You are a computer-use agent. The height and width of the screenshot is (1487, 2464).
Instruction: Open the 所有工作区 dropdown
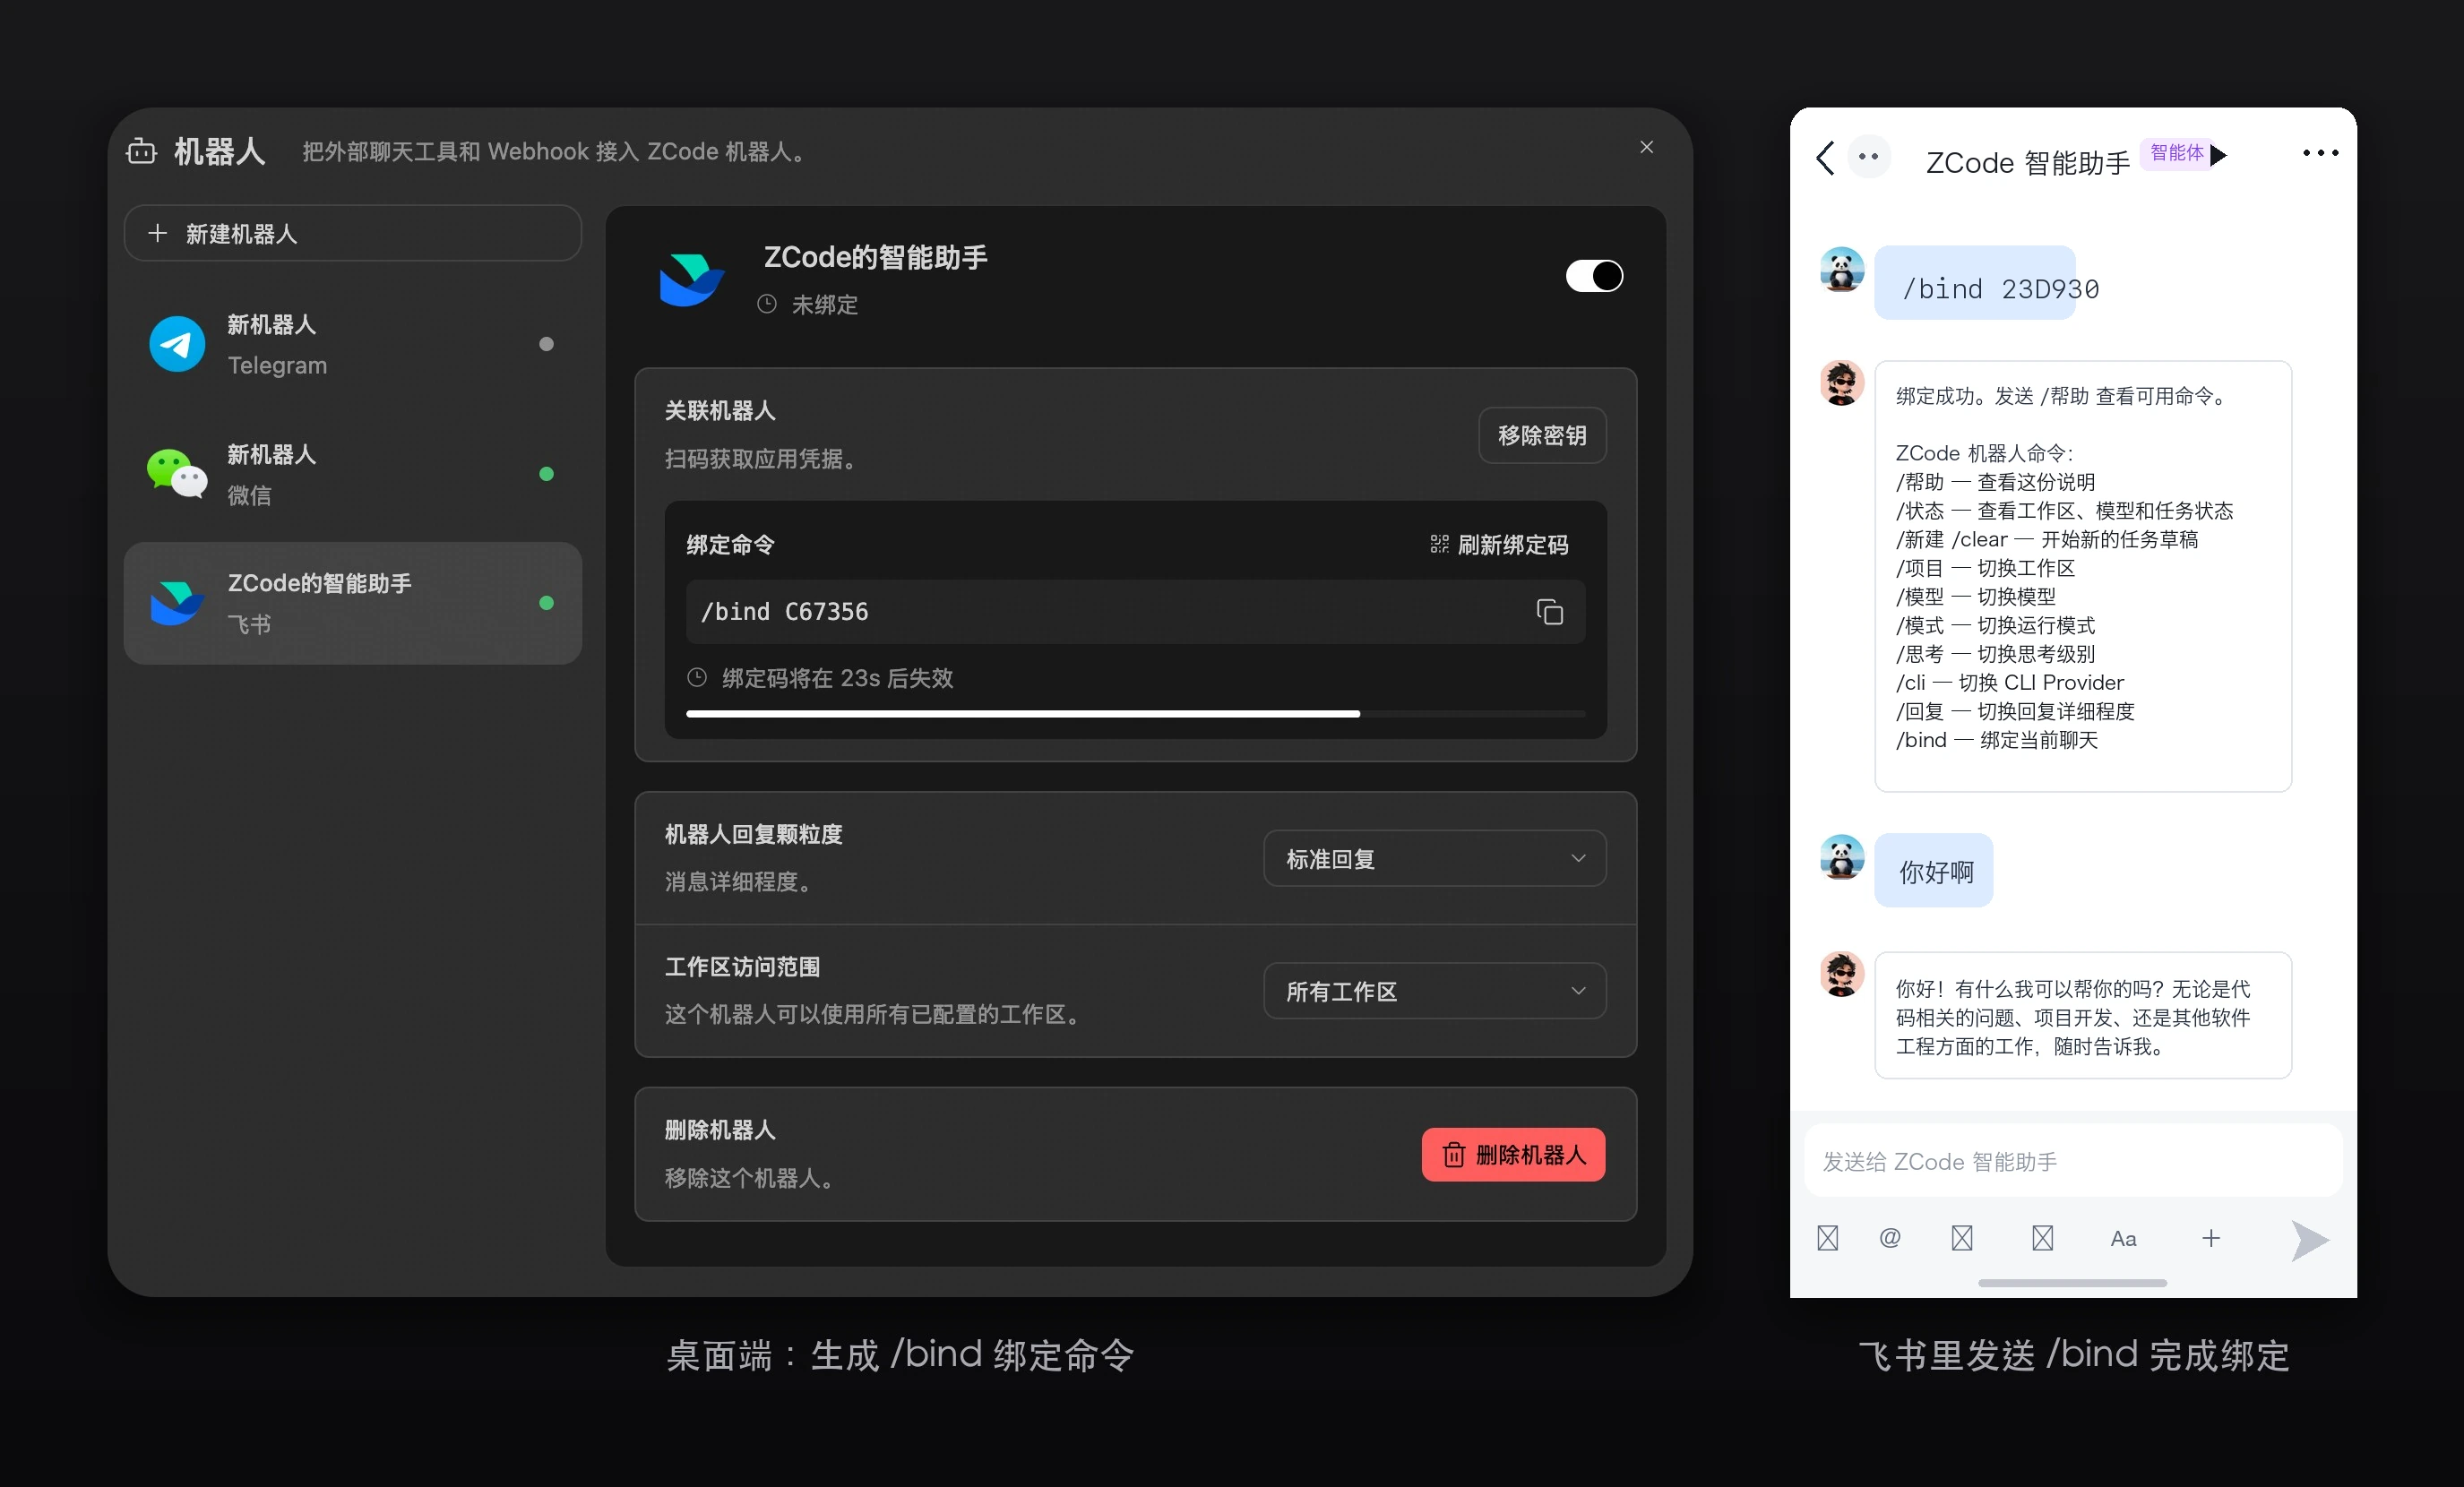pyautogui.click(x=1435, y=991)
